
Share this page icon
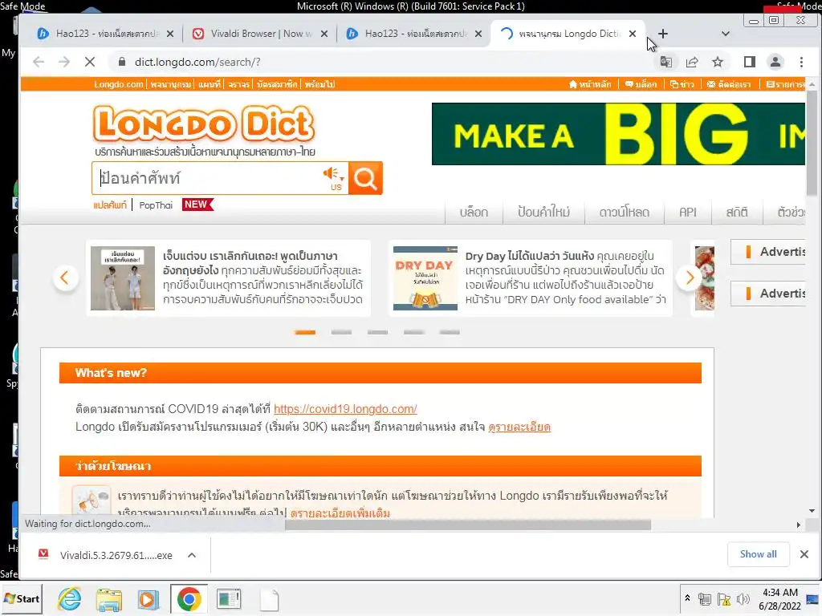[692, 62]
